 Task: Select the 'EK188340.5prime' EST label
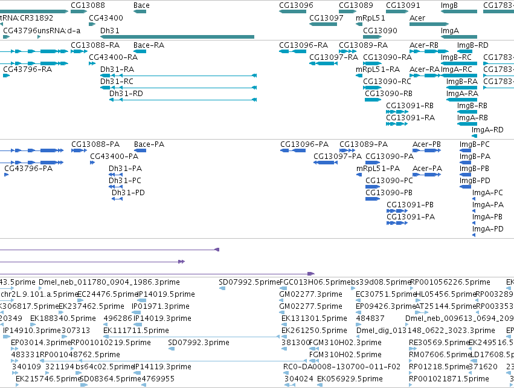[x=63, y=318]
